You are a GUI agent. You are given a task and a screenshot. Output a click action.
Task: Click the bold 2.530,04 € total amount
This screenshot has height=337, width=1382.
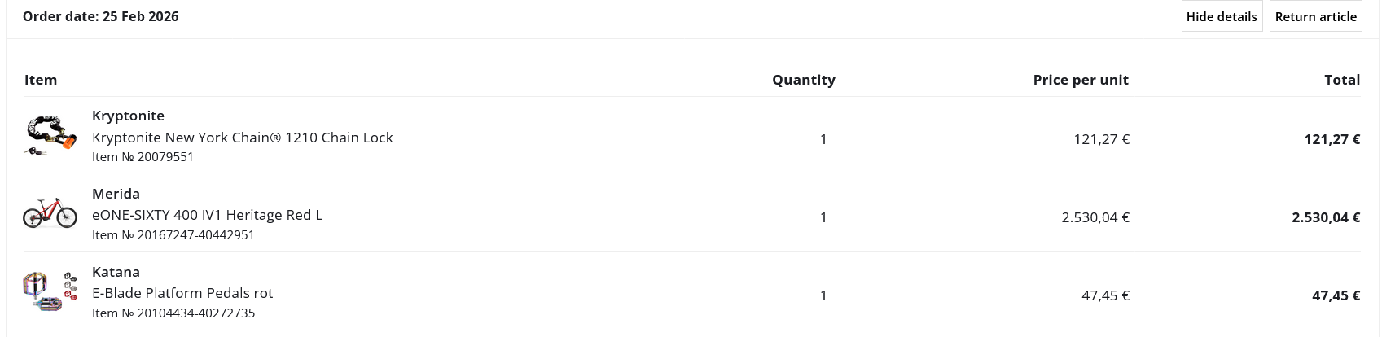click(x=1325, y=217)
